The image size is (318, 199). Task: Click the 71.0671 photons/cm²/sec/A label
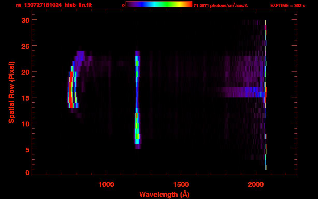pos(221,5)
